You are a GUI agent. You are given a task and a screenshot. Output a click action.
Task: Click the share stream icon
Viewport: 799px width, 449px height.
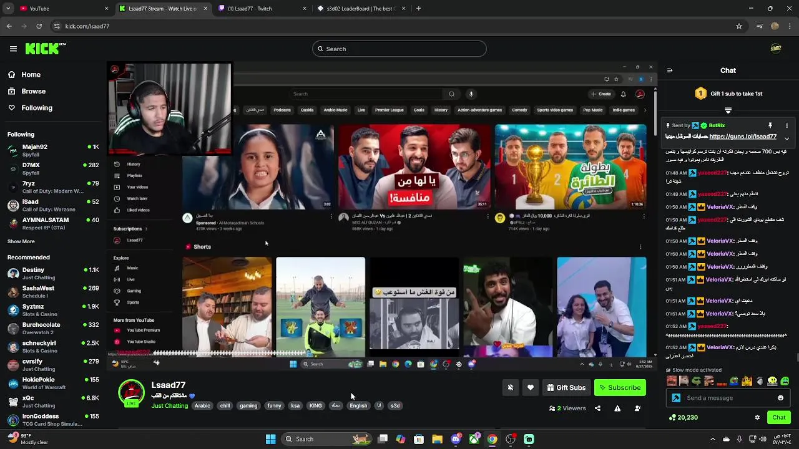click(x=597, y=408)
